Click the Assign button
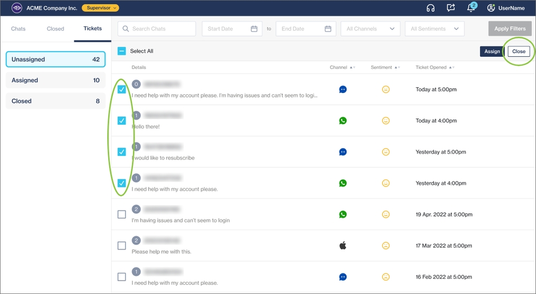Image resolution: width=536 pixels, height=294 pixels. pos(492,51)
